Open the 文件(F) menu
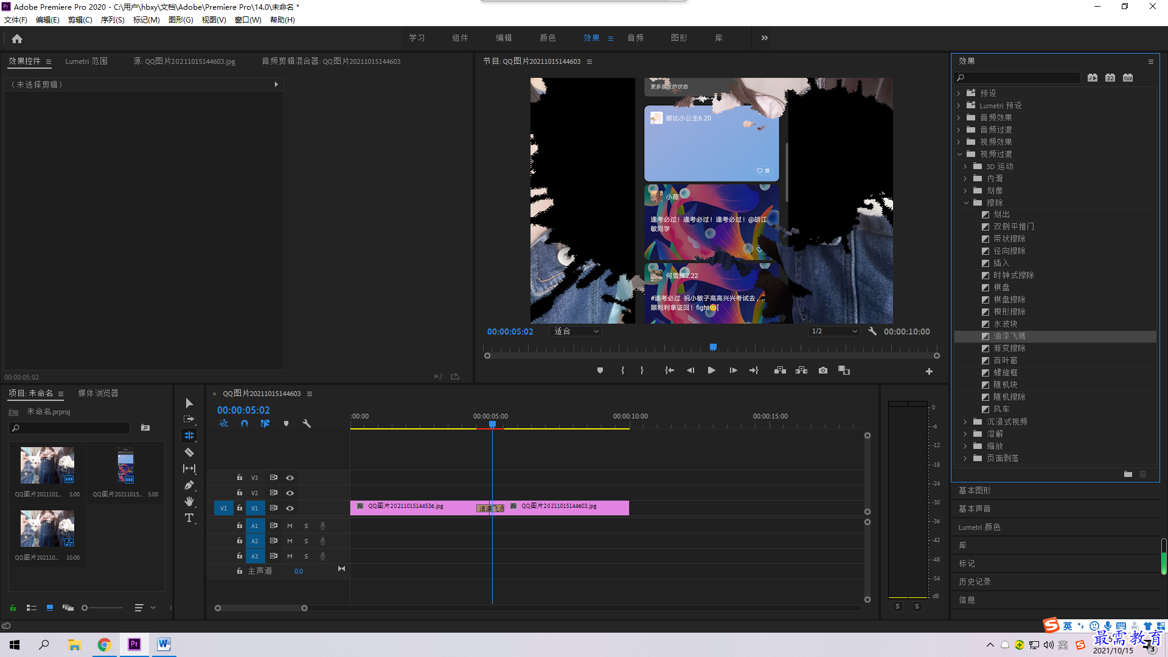This screenshot has width=1168, height=657. tap(16, 19)
